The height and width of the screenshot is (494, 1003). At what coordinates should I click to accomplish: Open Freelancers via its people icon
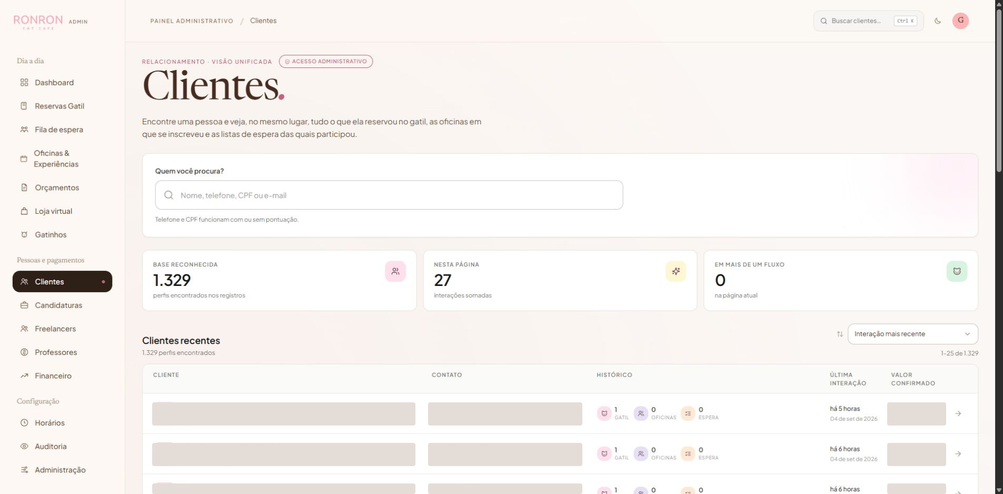click(24, 329)
